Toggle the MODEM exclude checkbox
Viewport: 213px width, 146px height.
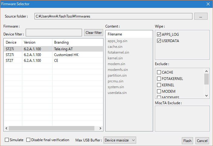[x=159, y=91]
